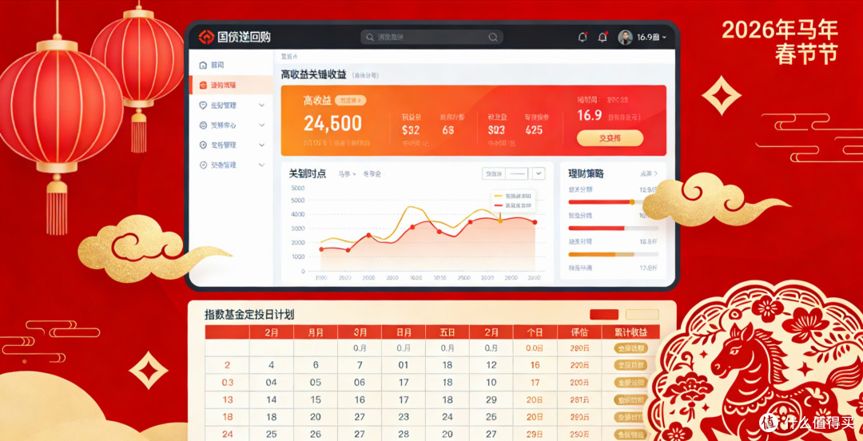Click the 3月 calendar header cell

click(x=360, y=332)
